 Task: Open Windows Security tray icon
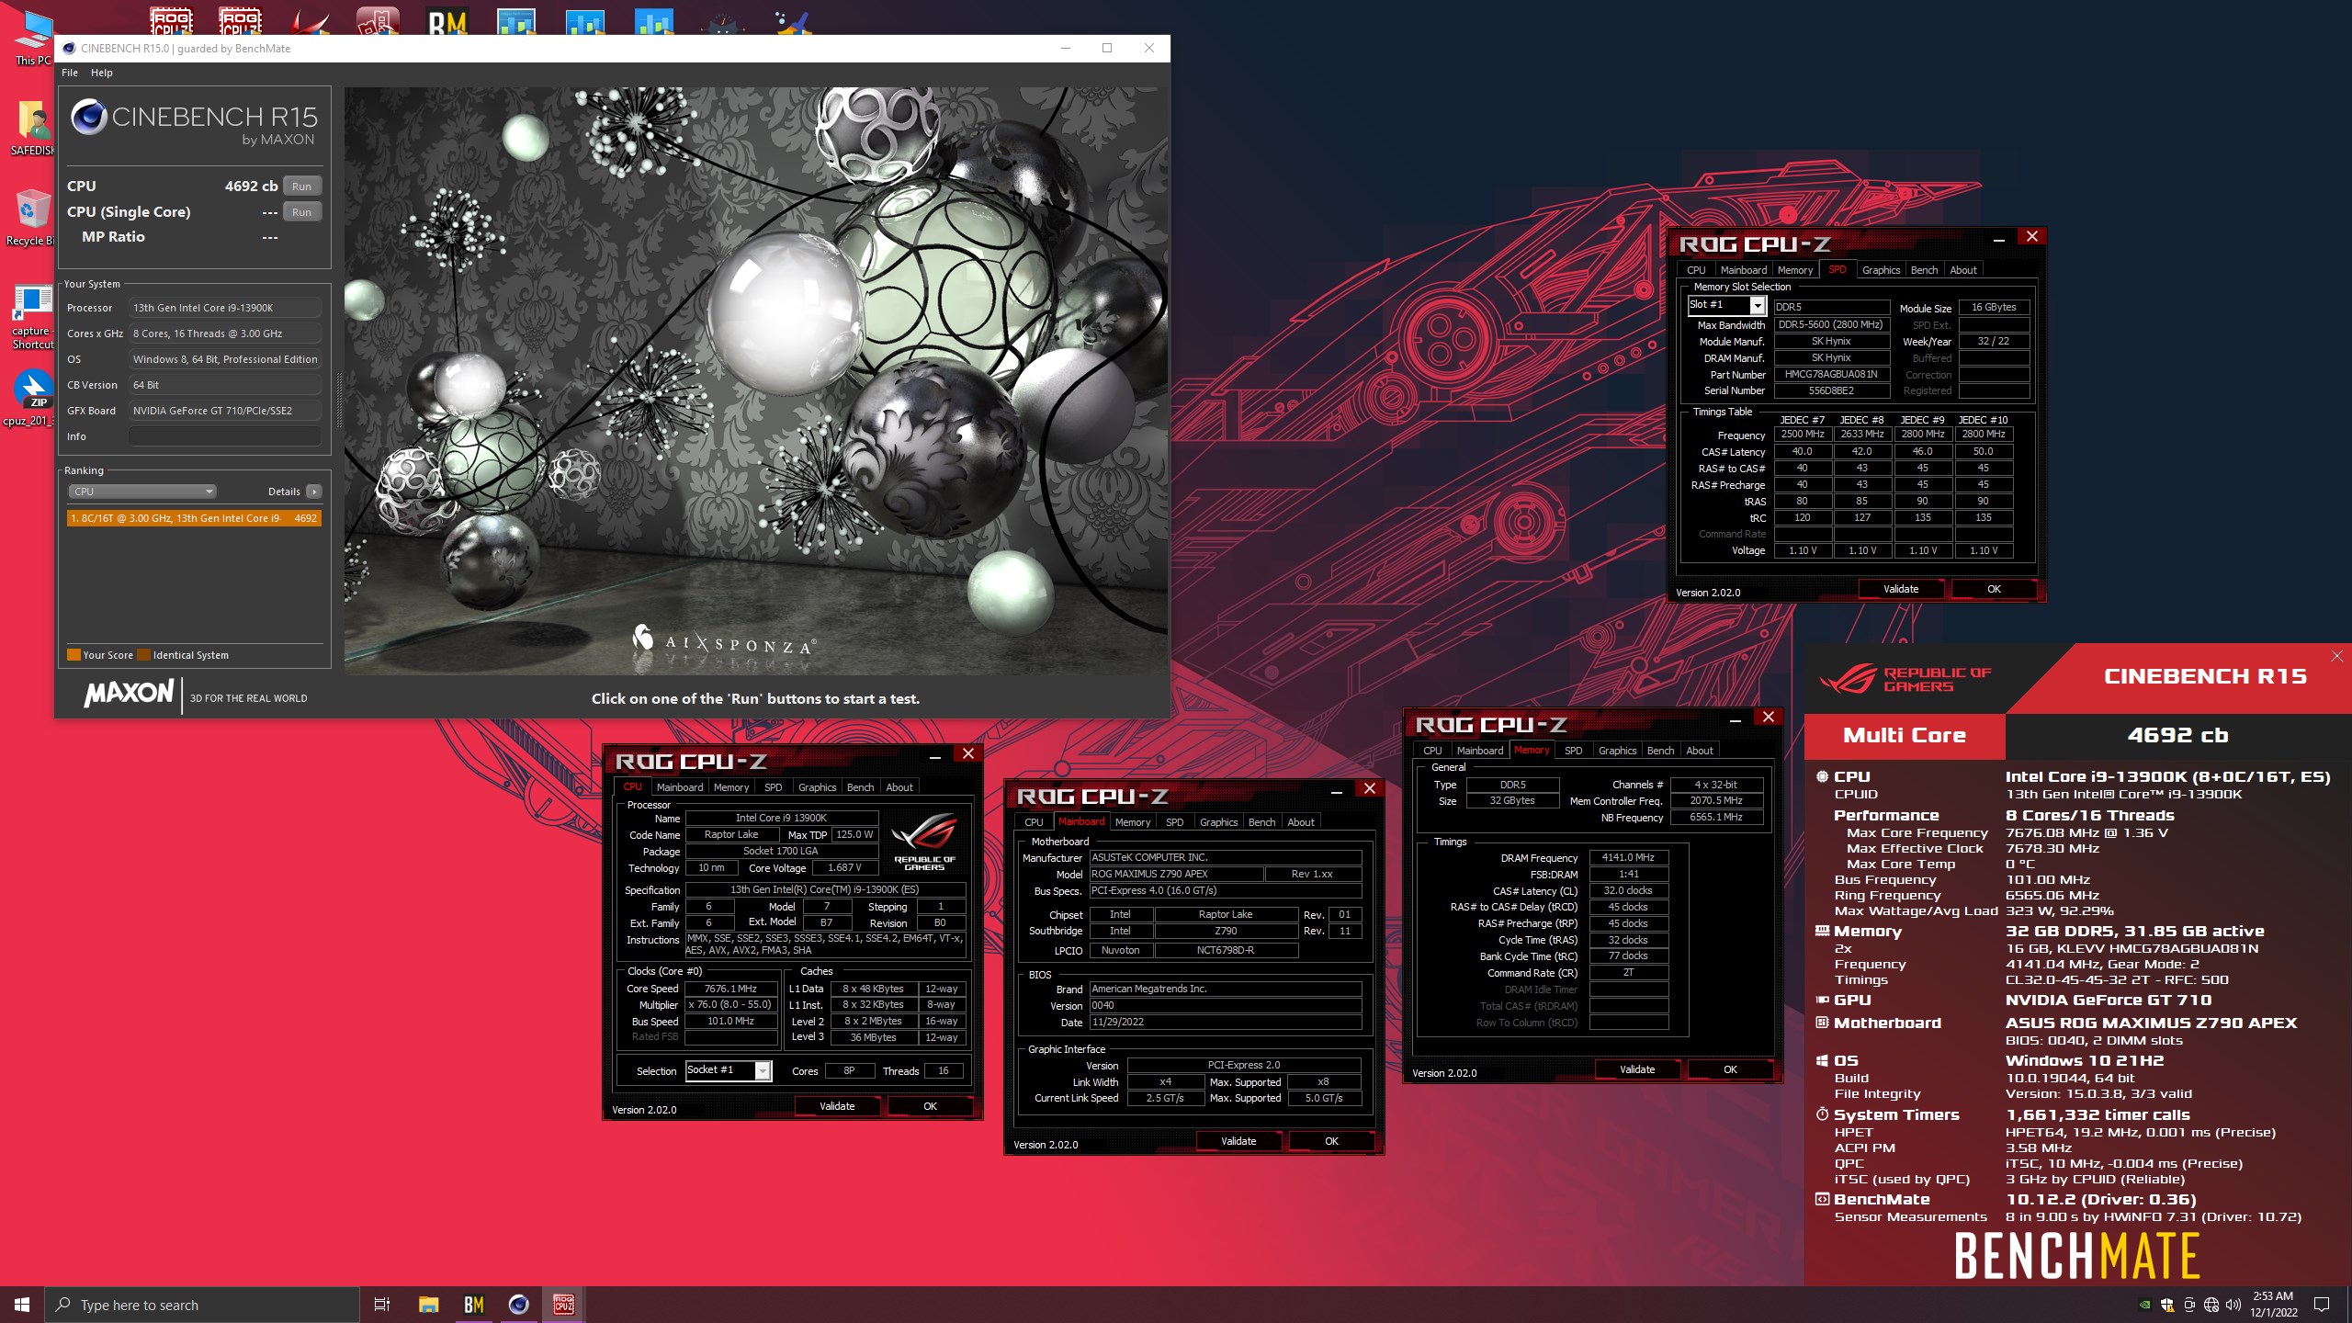[2167, 1305]
